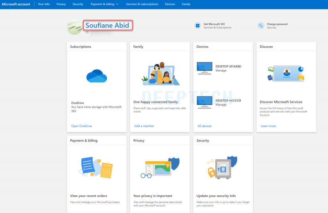Click the email envelope icon under the name
This screenshot has width=328, height=213.
point(87,32)
